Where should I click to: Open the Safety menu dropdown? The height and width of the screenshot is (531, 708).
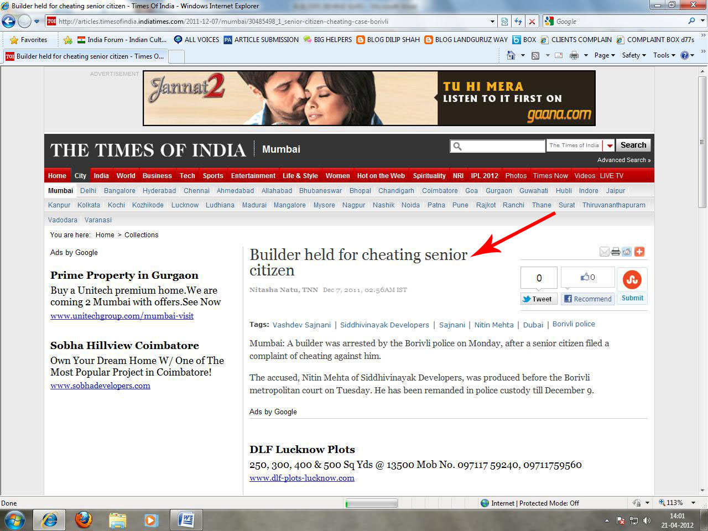(x=634, y=55)
